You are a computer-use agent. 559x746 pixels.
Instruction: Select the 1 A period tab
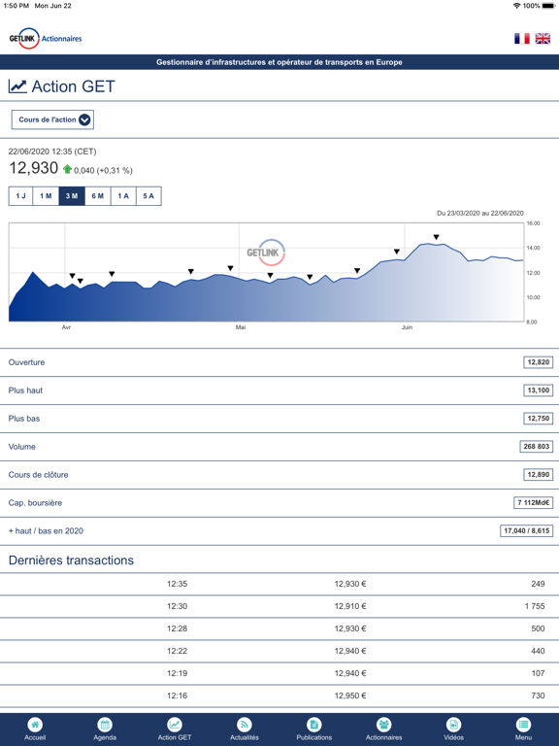[x=123, y=196]
